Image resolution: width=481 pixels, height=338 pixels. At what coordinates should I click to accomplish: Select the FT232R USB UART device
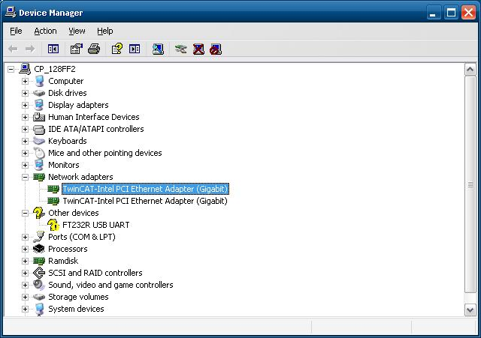pos(95,225)
